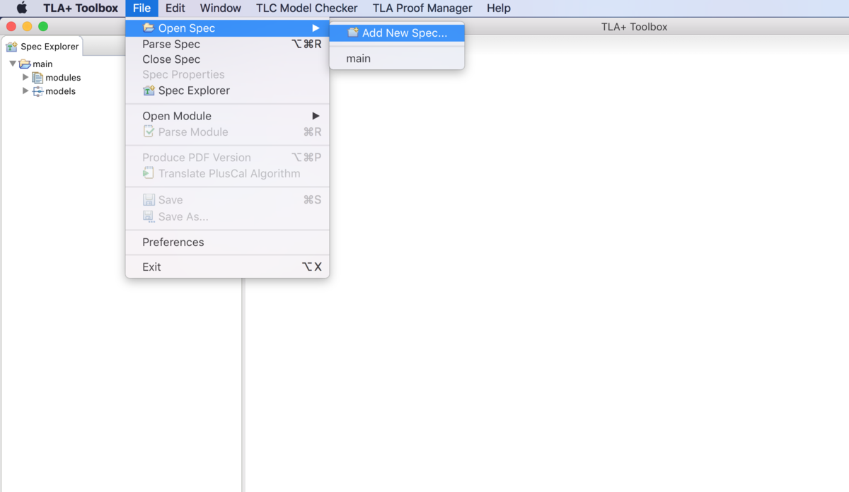The height and width of the screenshot is (492, 849).
Task: Click the modules node icon
Action: (x=37, y=78)
